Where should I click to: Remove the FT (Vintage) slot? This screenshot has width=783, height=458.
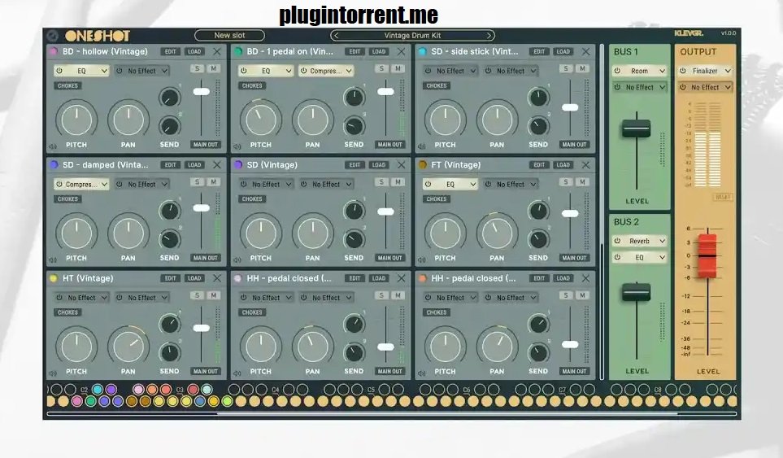click(x=585, y=165)
